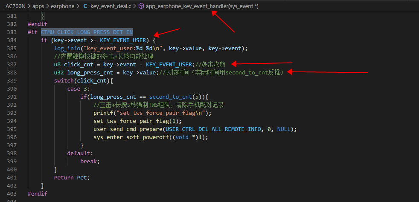419x202 pixels.
Task: Click 'default:' label
Action: coord(80,153)
